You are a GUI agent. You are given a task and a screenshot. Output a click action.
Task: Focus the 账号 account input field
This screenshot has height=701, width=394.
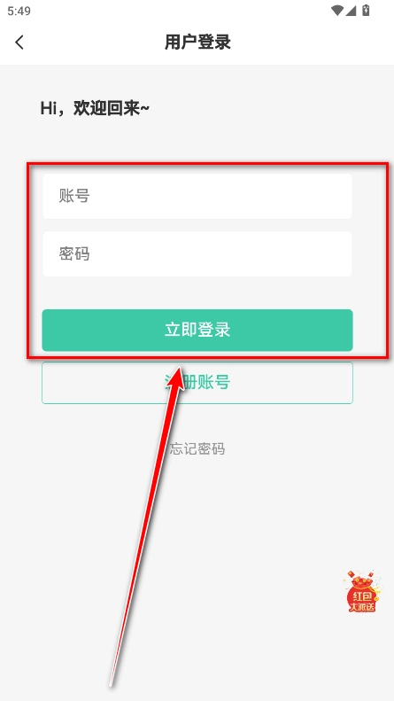coord(197,196)
